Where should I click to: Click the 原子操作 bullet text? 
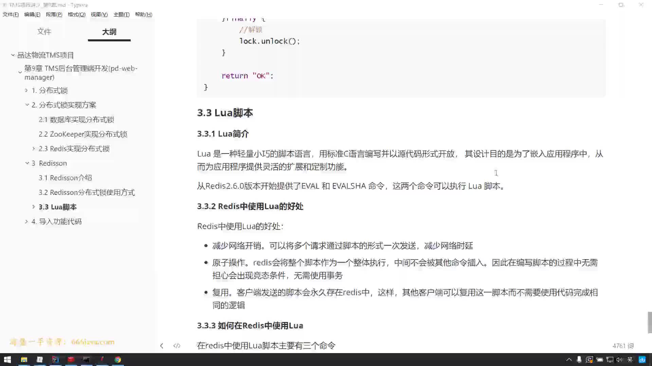coord(405,269)
